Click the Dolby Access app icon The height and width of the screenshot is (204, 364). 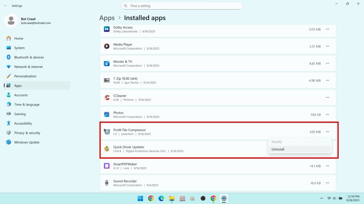107,29
